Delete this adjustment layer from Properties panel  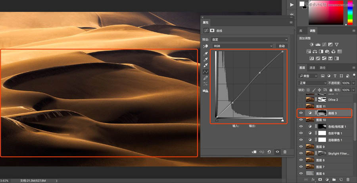click(285, 152)
